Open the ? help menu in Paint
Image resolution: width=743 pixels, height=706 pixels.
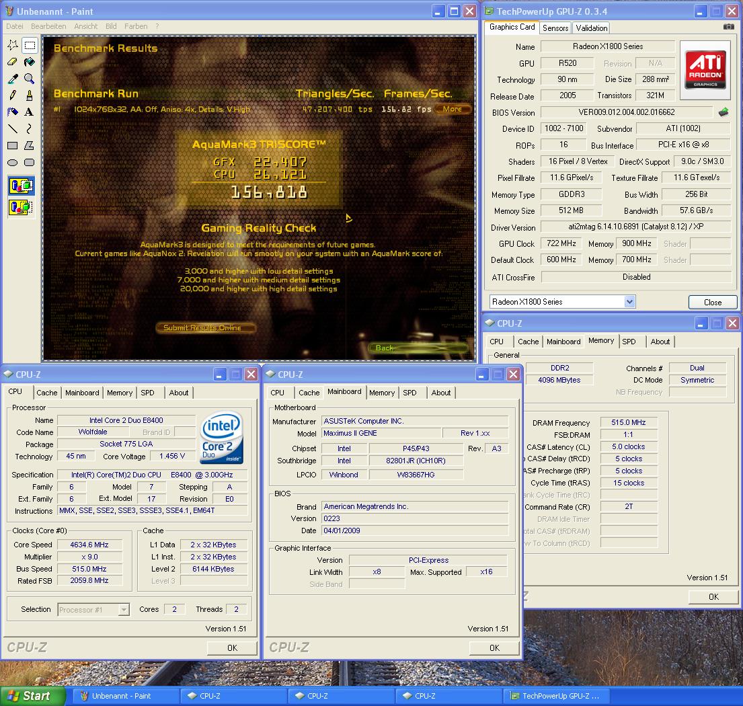[x=157, y=26]
